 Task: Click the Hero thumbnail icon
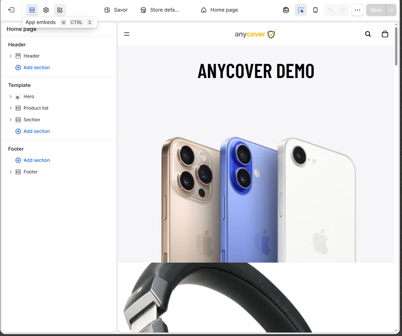pyautogui.click(x=18, y=97)
